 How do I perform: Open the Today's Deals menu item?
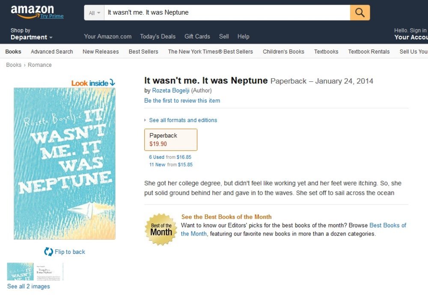(x=158, y=36)
